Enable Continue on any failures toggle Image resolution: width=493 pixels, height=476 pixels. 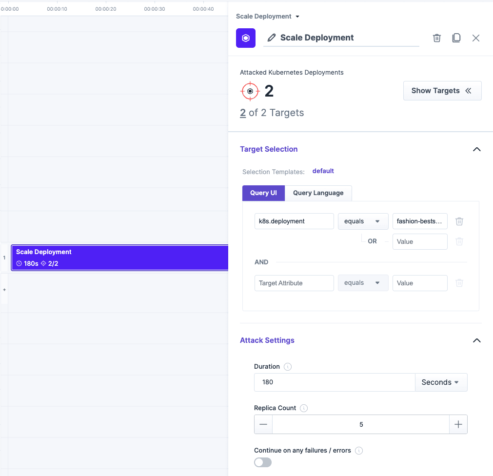coord(262,462)
